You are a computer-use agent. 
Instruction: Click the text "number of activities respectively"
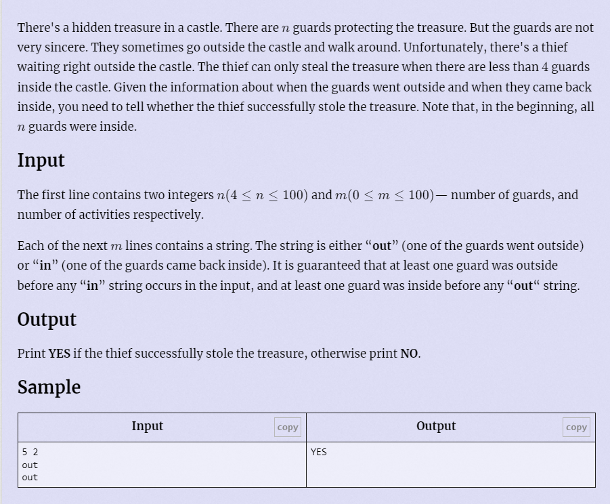[110, 215]
